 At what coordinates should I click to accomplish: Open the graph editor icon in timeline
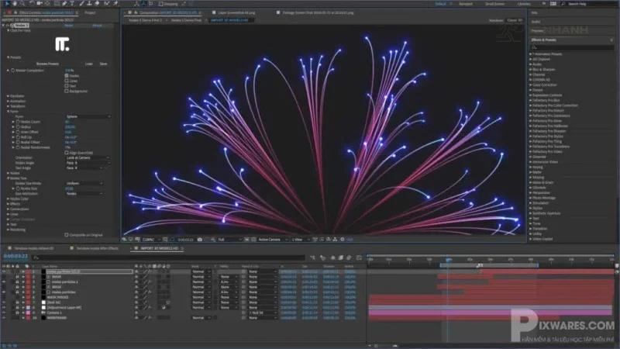tap(359, 257)
